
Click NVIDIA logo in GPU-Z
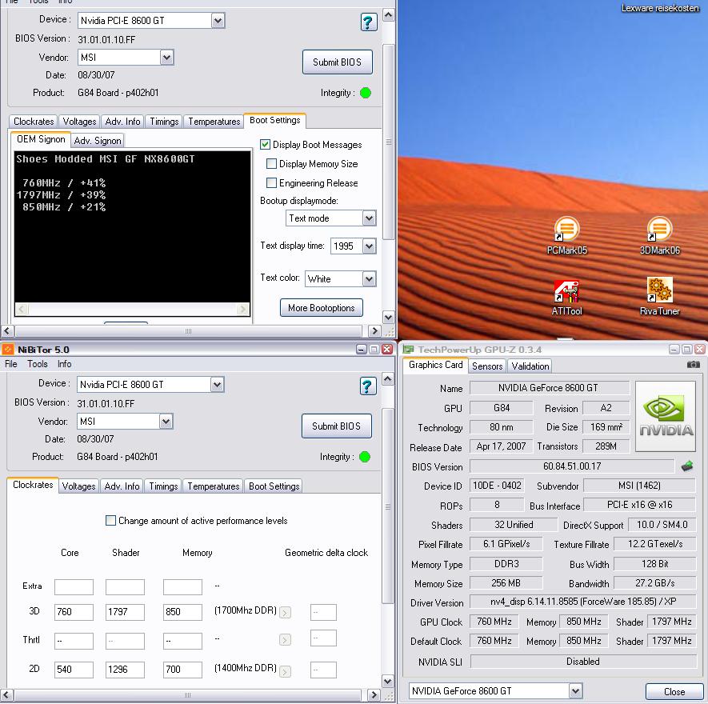(666, 416)
